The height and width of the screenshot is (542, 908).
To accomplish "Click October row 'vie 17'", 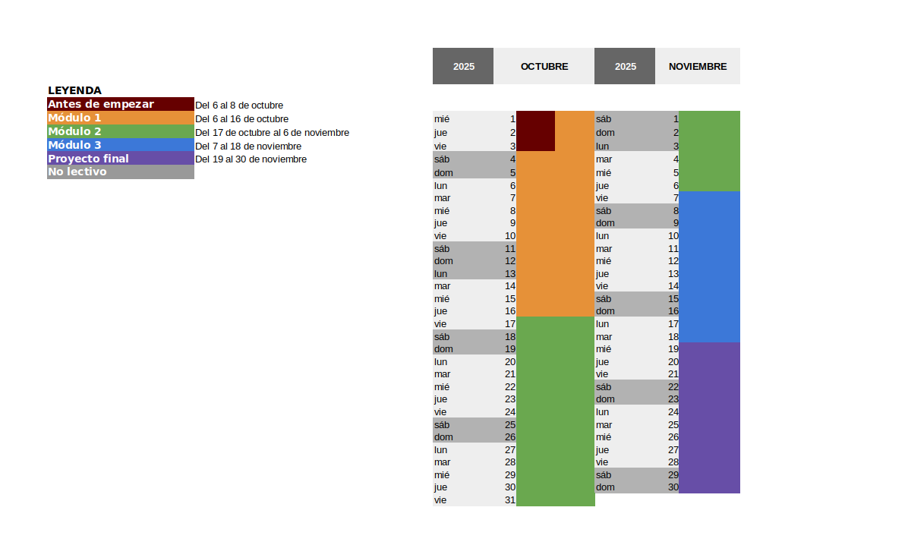I will pos(474,323).
